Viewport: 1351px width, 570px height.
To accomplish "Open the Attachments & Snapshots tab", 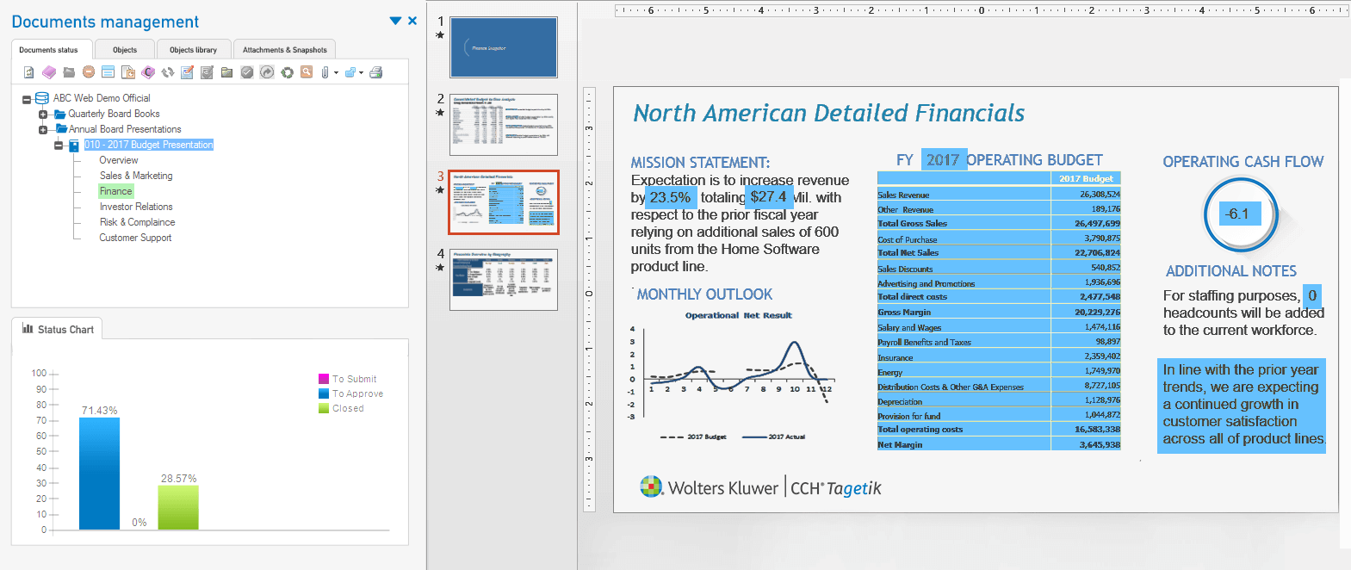I will click(x=284, y=50).
